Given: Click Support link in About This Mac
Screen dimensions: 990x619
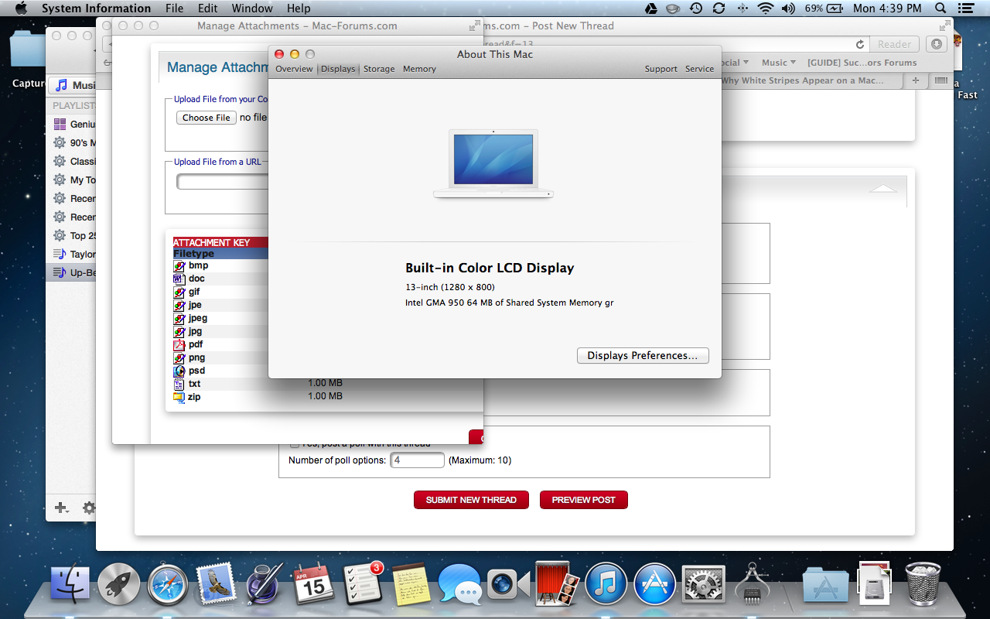Looking at the screenshot, I should (x=661, y=69).
